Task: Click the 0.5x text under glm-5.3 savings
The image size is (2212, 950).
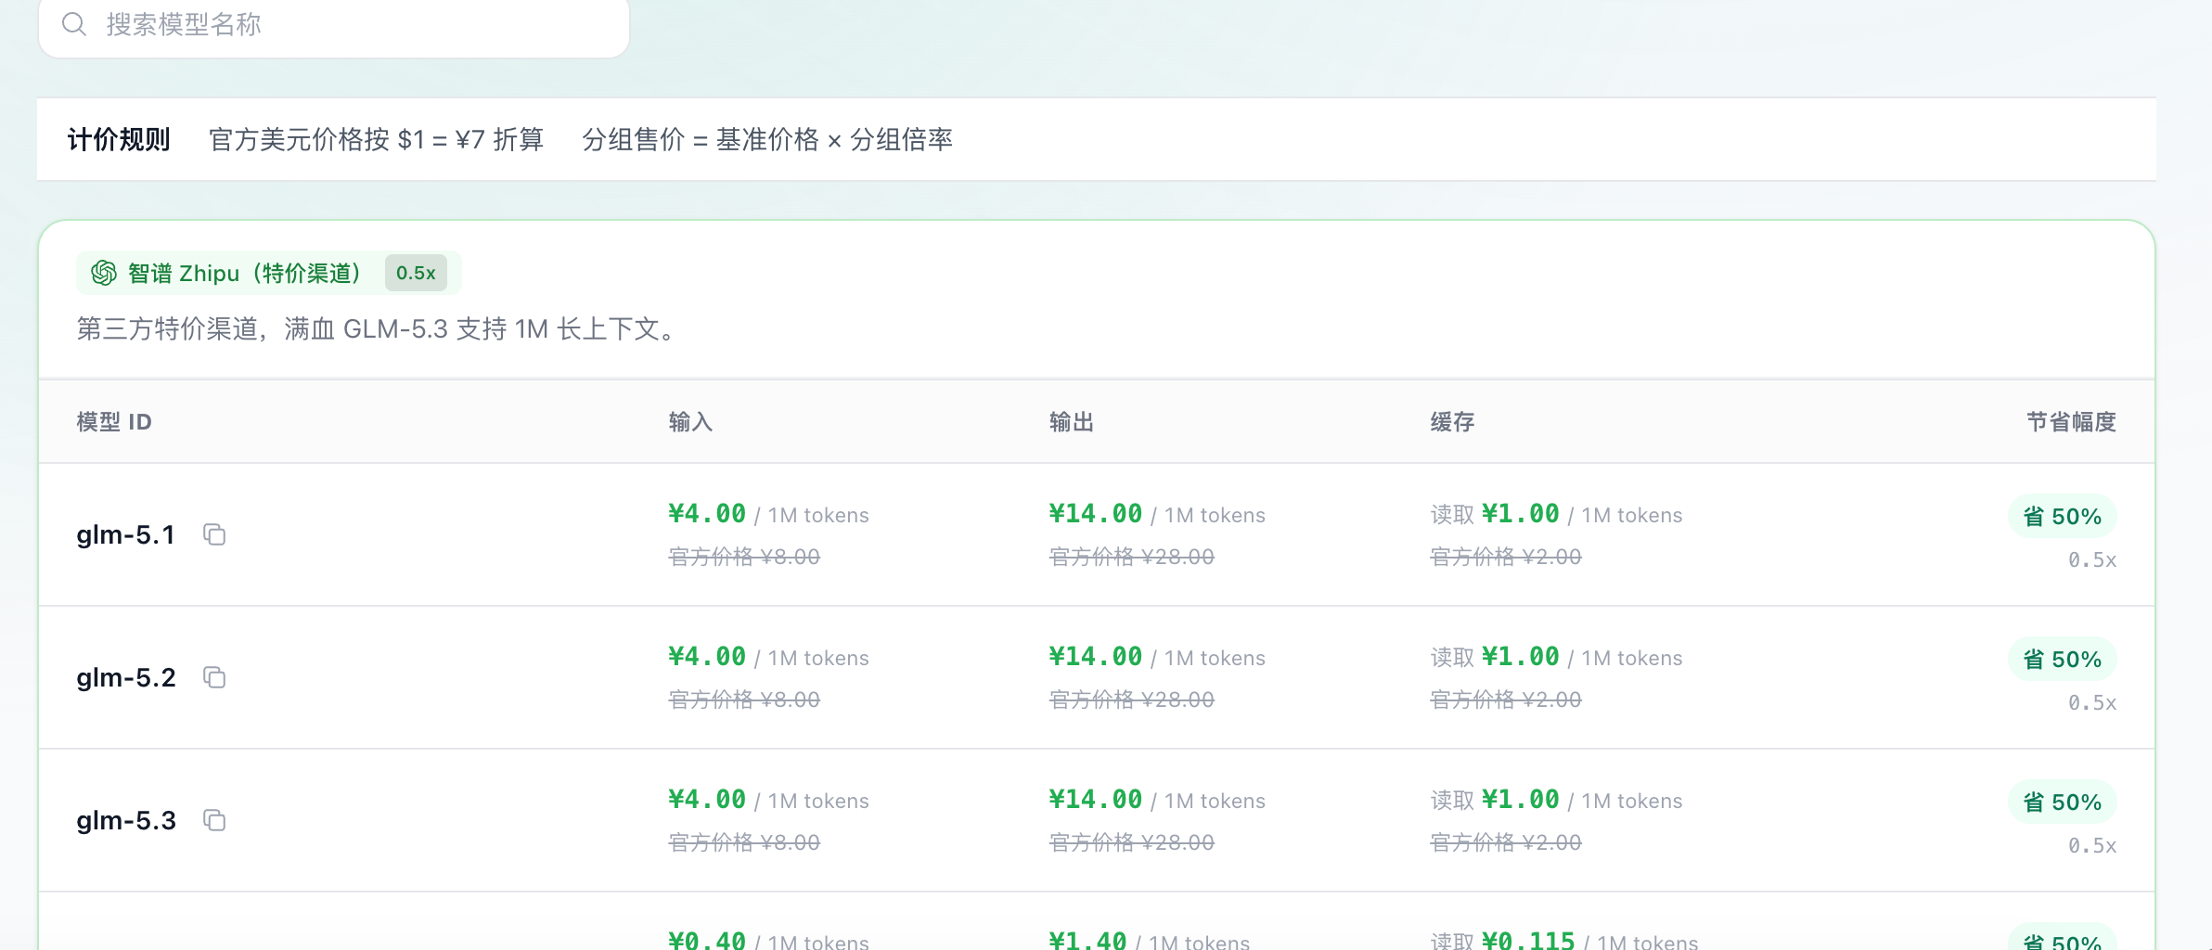Action: pos(2092,846)
